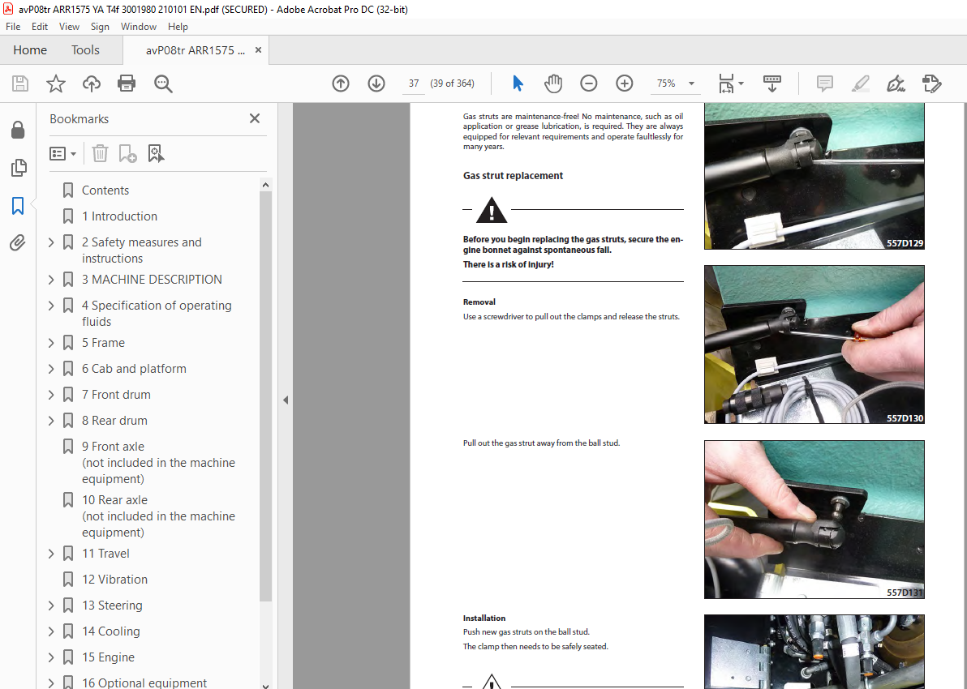Open the 12 Vibration bookmark
Viewport: 967px width, 689px height.
[x=114, y=580]
